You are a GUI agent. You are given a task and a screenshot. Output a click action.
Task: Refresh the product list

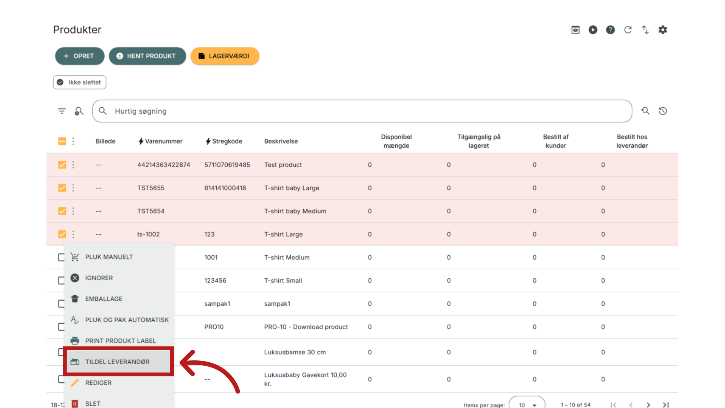(628, 30)
